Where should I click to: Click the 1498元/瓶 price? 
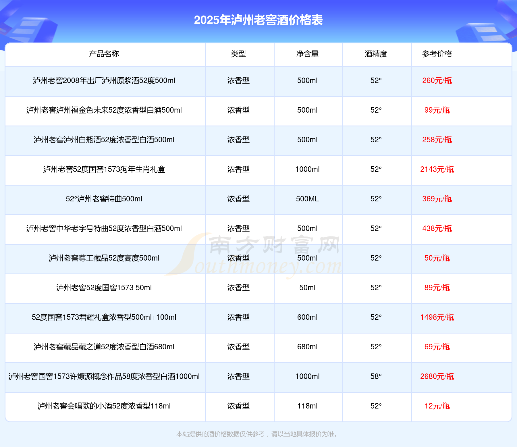pos(437,317)
